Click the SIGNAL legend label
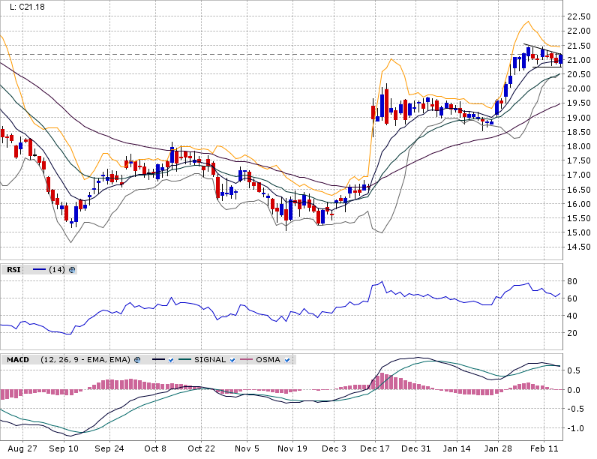 [210, 360]
